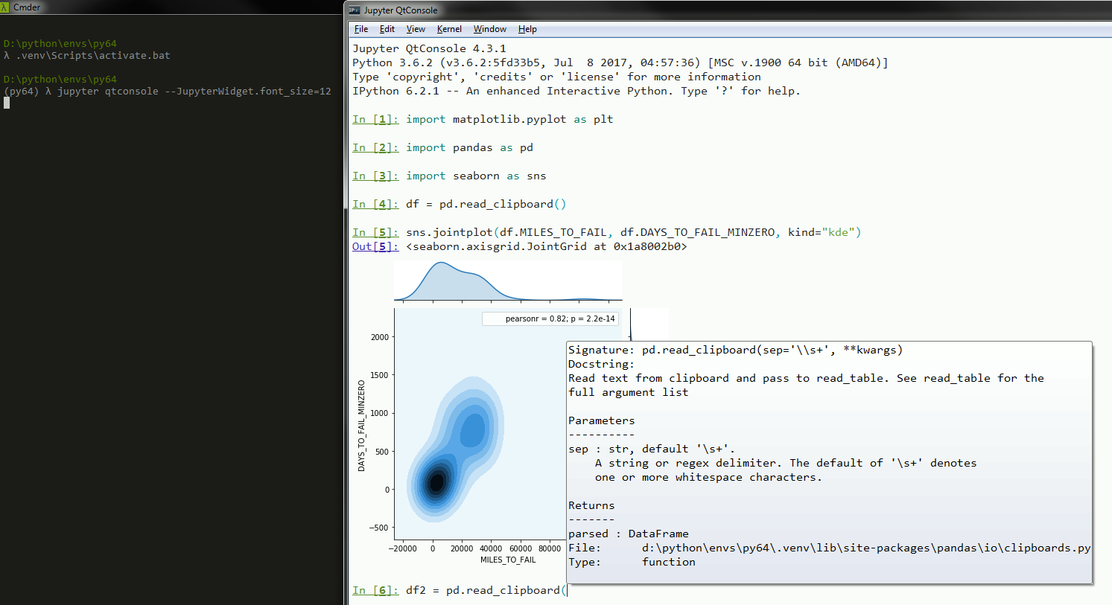Click the In [2] prompt

point(375,147)
